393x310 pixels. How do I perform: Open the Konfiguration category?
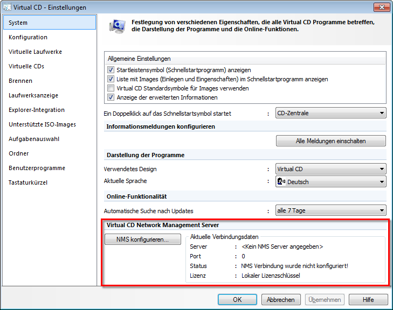point(50,37)
